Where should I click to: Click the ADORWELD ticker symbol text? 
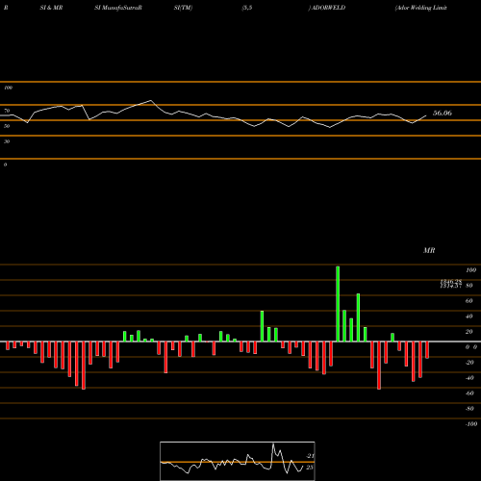328,8
